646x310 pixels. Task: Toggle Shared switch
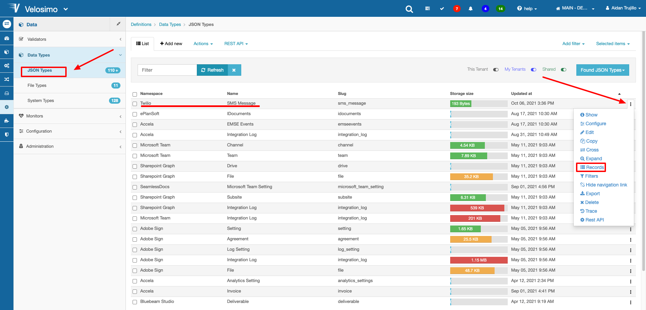564,70
